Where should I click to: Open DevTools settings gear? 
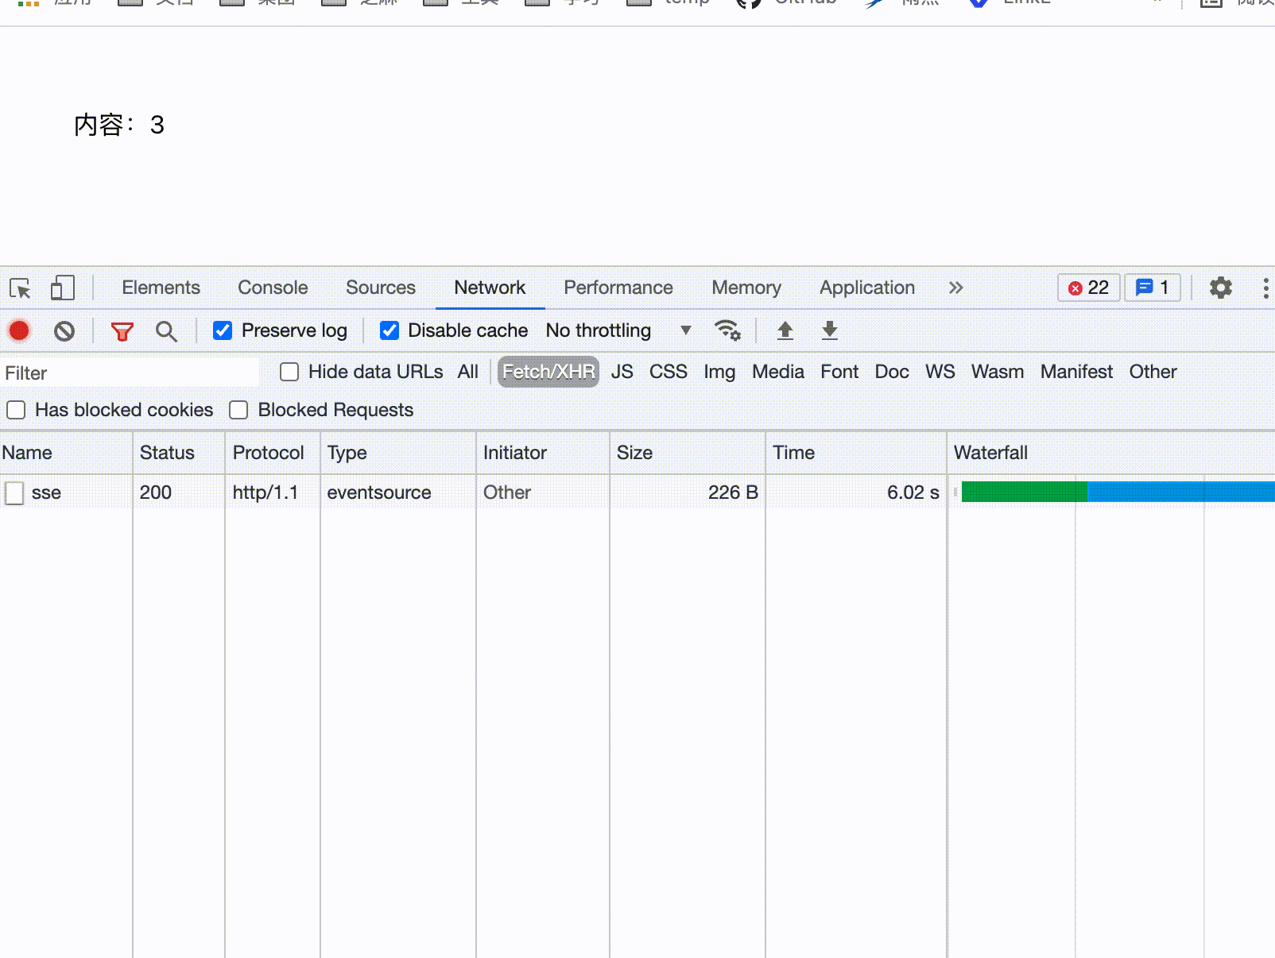(x=1221, y=288)
